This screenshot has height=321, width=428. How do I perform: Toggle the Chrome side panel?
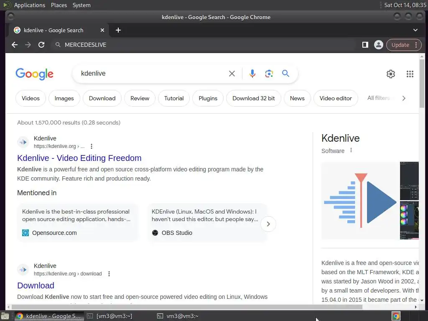(x=365, y=45)
